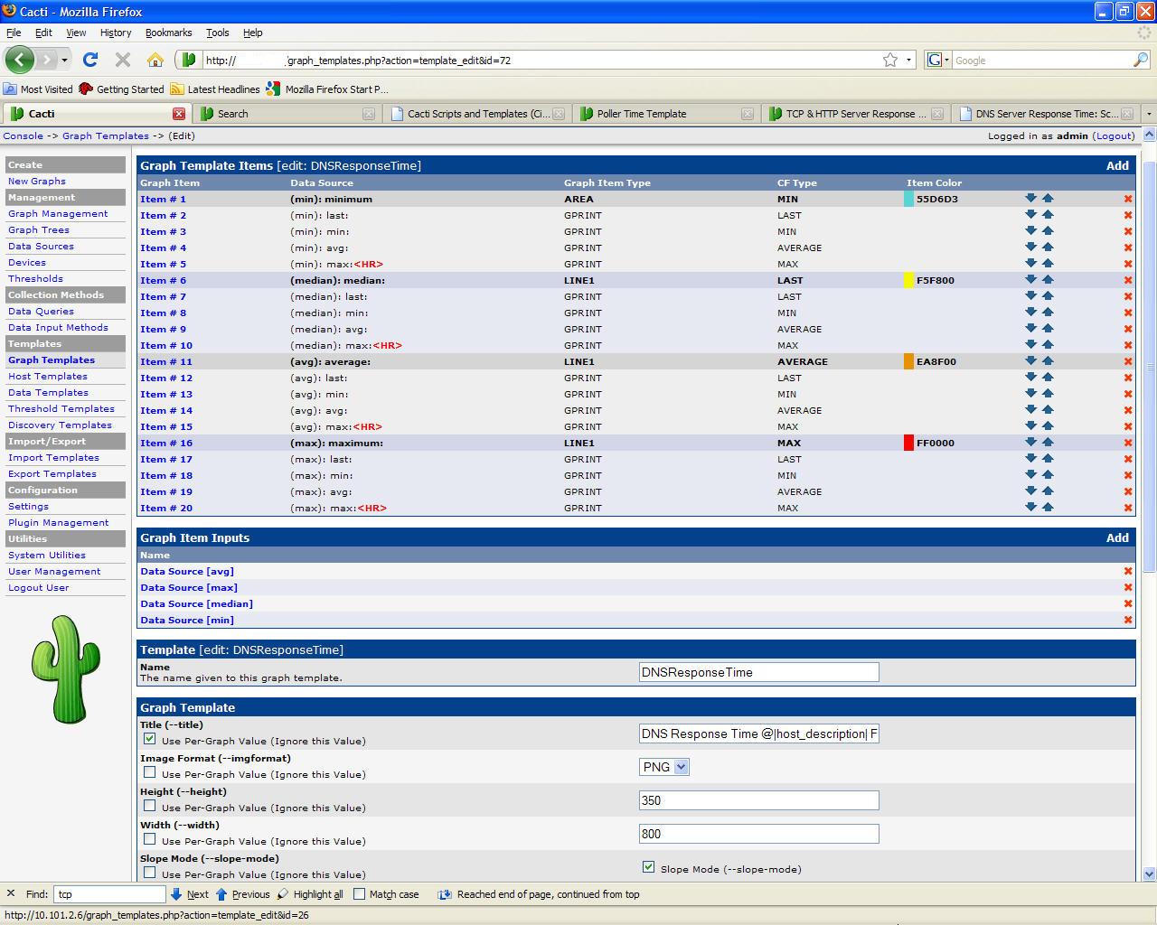Click the Logout link at top right
The width and height of the screenshot is (1157, 925).
(1114, 135)
